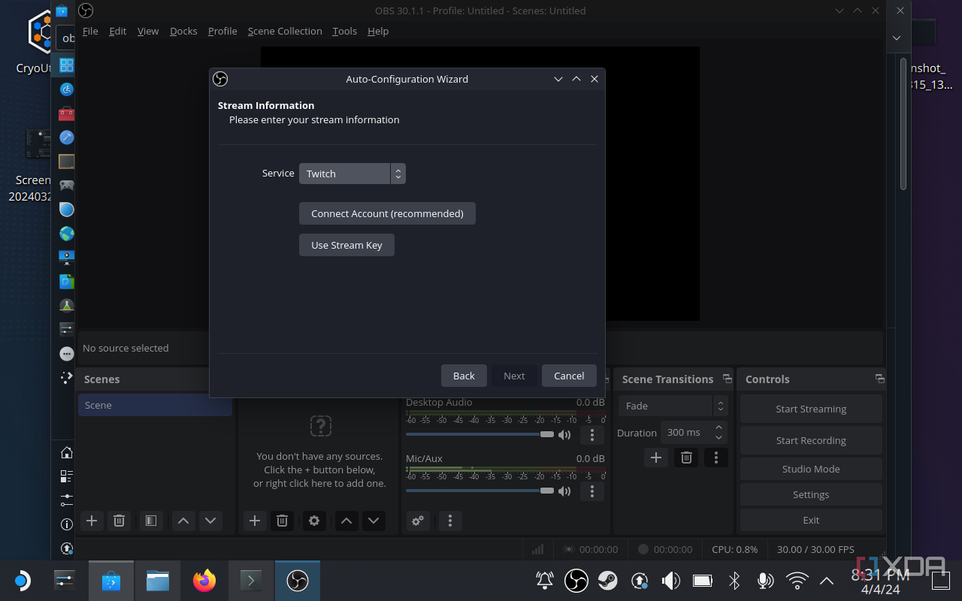Open Discover store on taskbar
This screenshot has width=962, height=601.
(111, 581)
